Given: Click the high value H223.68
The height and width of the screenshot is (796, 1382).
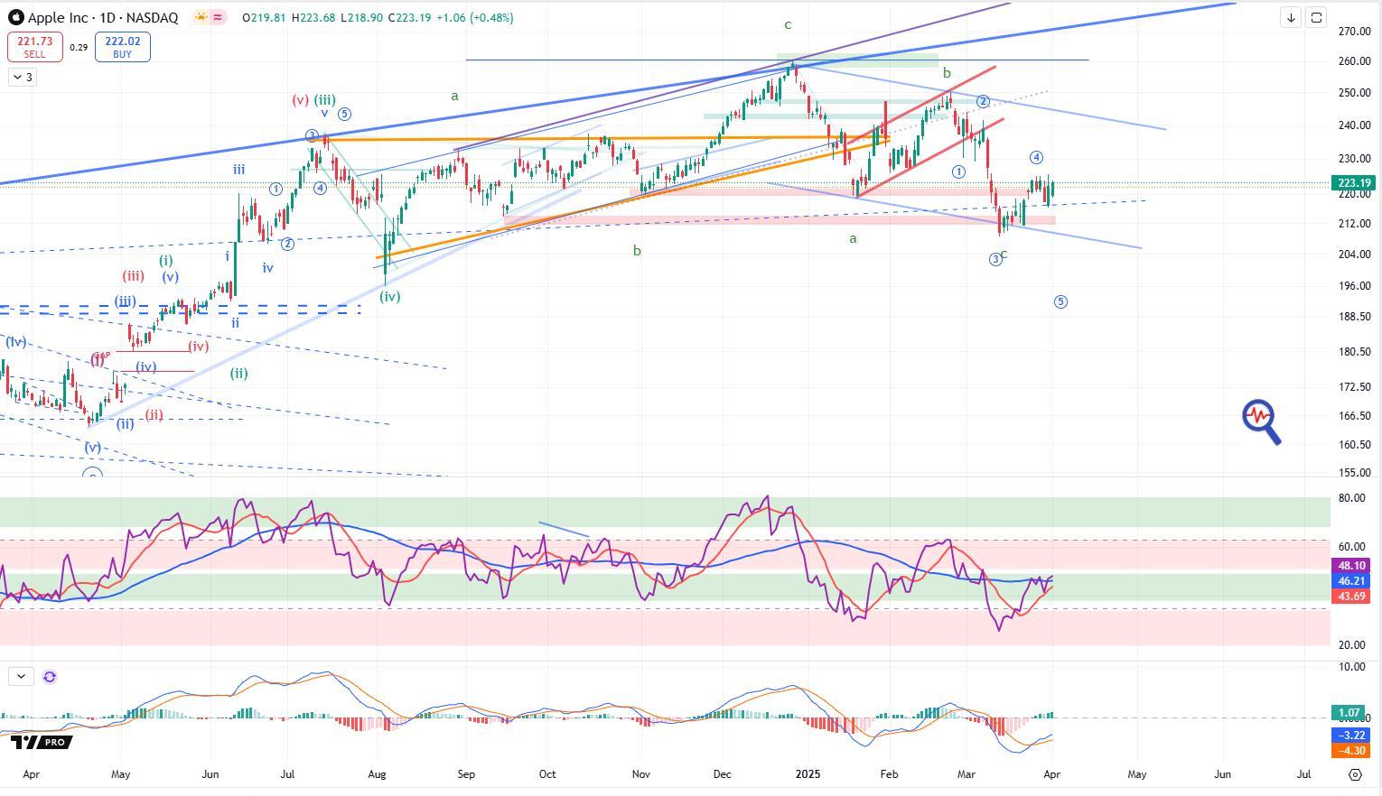Looking at the screenshot, I should [313, 17].
